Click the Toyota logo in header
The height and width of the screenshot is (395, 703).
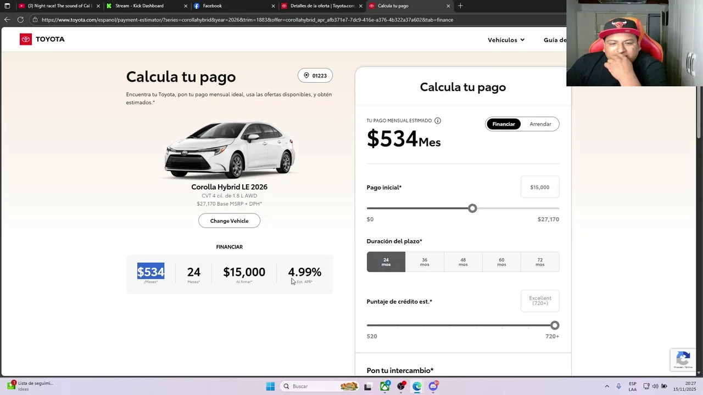tap(42, 39)
